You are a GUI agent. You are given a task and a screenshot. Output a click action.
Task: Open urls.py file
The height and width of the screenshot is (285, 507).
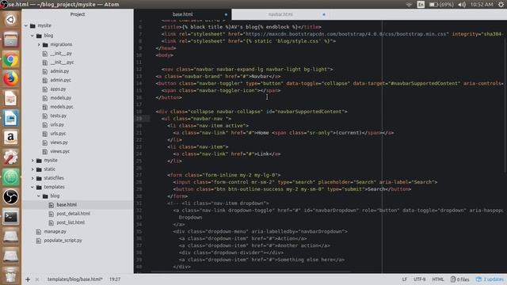[x=57, y=124]
